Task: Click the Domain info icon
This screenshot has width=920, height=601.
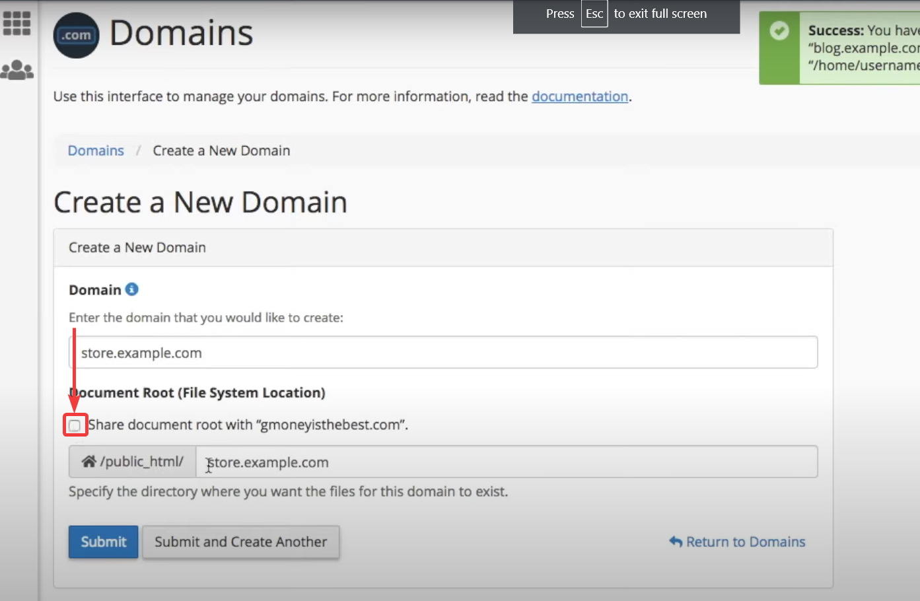Action: coord(131,289)
